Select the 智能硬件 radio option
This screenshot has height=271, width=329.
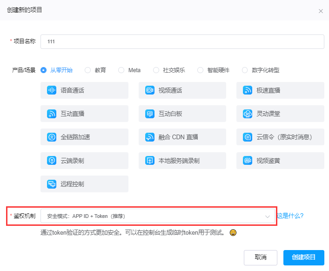click(201, 70)
